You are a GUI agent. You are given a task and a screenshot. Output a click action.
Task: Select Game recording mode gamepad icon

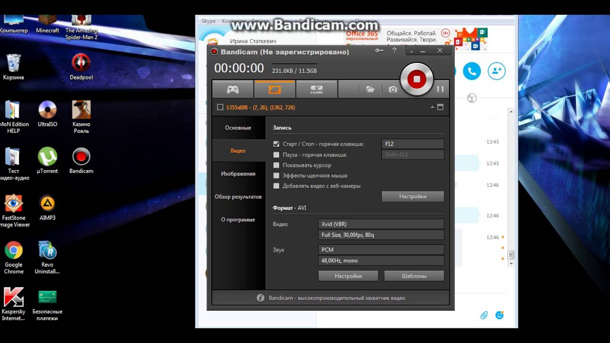coord(233,89)
